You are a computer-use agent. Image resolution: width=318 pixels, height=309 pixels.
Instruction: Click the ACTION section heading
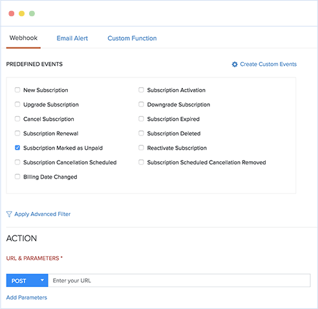coord(21,239)
